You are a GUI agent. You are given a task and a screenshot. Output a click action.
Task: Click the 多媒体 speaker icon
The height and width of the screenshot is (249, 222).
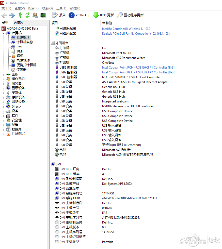pyautogui.click(x=8, y=93)
